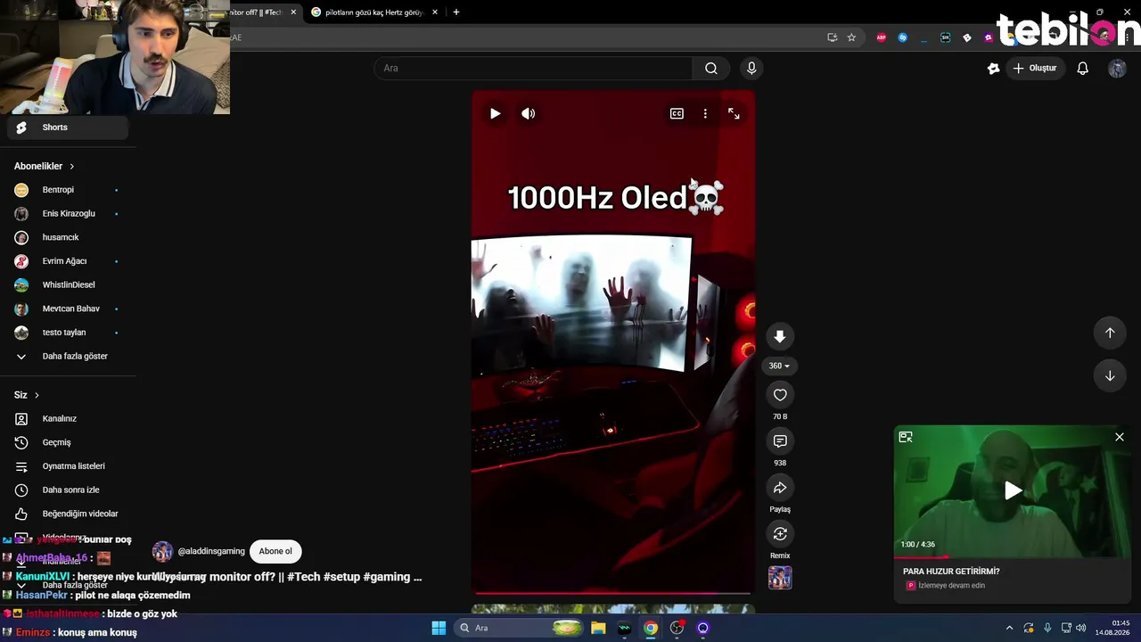Open OBS Studio from the taskbar
Viewport: 1141px width, 642px height.
(677, 628)
